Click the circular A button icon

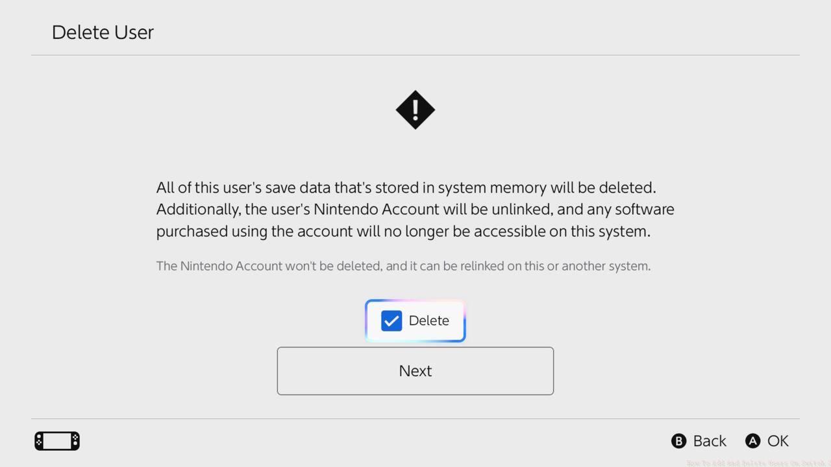pyautogui.click(x=752, y=440)
